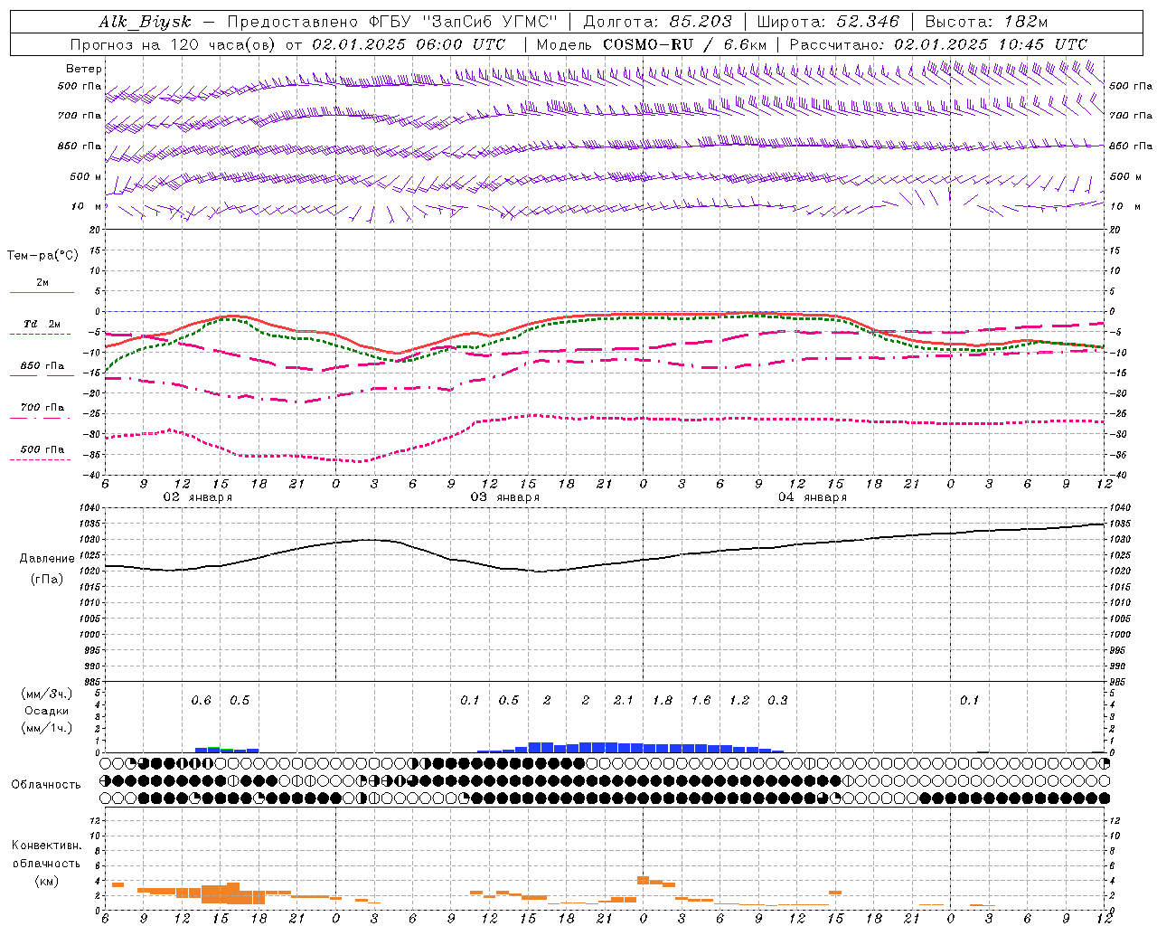Click the '(мм/3ч.)' precipitation unit label
1157x926 pixels.
pyautogui.click(x=47, y=694)
